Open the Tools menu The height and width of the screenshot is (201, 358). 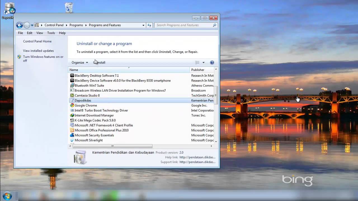click(x=51, y=33)
